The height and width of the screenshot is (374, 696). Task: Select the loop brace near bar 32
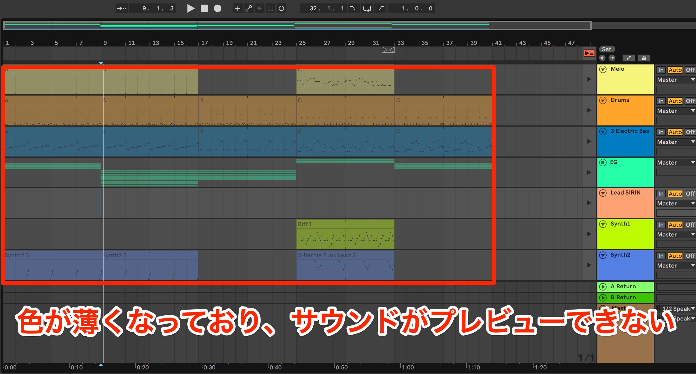388,50
